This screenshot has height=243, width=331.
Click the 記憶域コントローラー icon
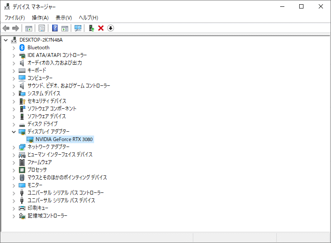[22, 216]
